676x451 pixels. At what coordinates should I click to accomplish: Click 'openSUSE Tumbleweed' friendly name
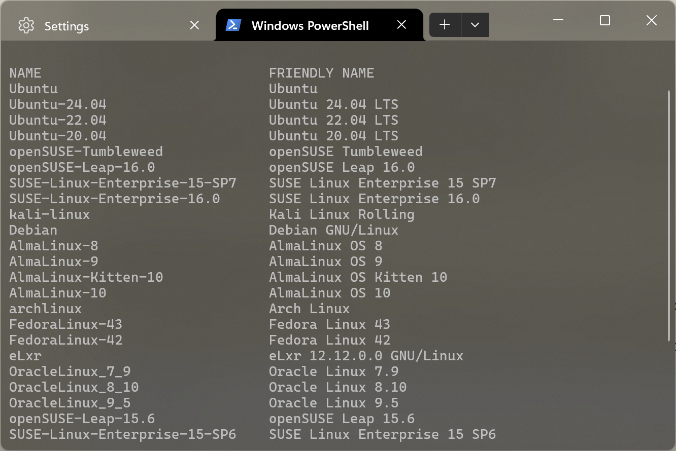coord(346,152)
